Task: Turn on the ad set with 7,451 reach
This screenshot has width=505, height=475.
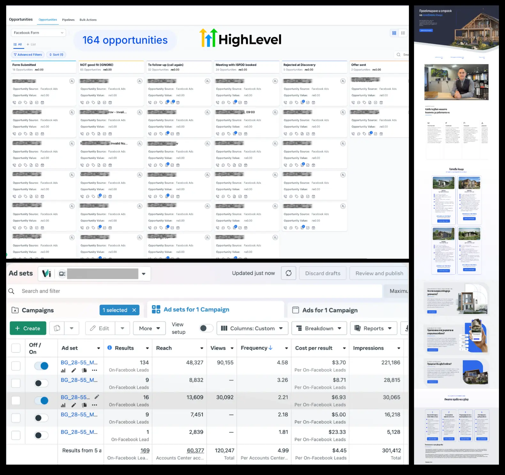Action: (x=42, y=418)
